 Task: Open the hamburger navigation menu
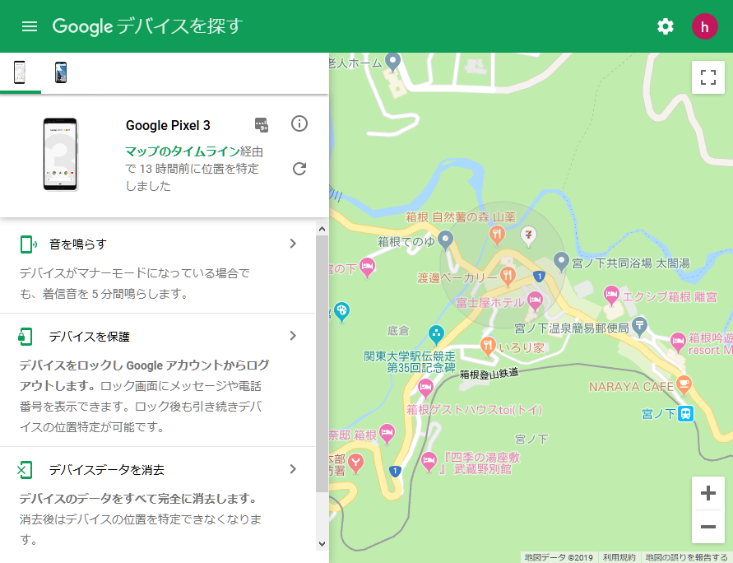[30, 26]
